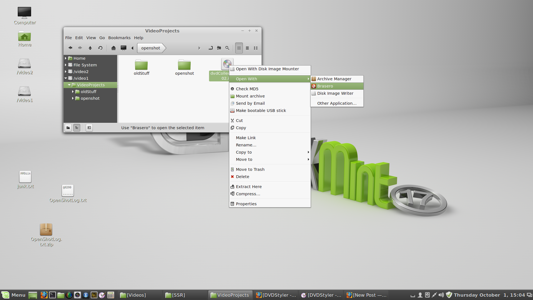Open Terminal from the taskbar
Viewport: 533px width, 300px height.
tap(52, 295)
